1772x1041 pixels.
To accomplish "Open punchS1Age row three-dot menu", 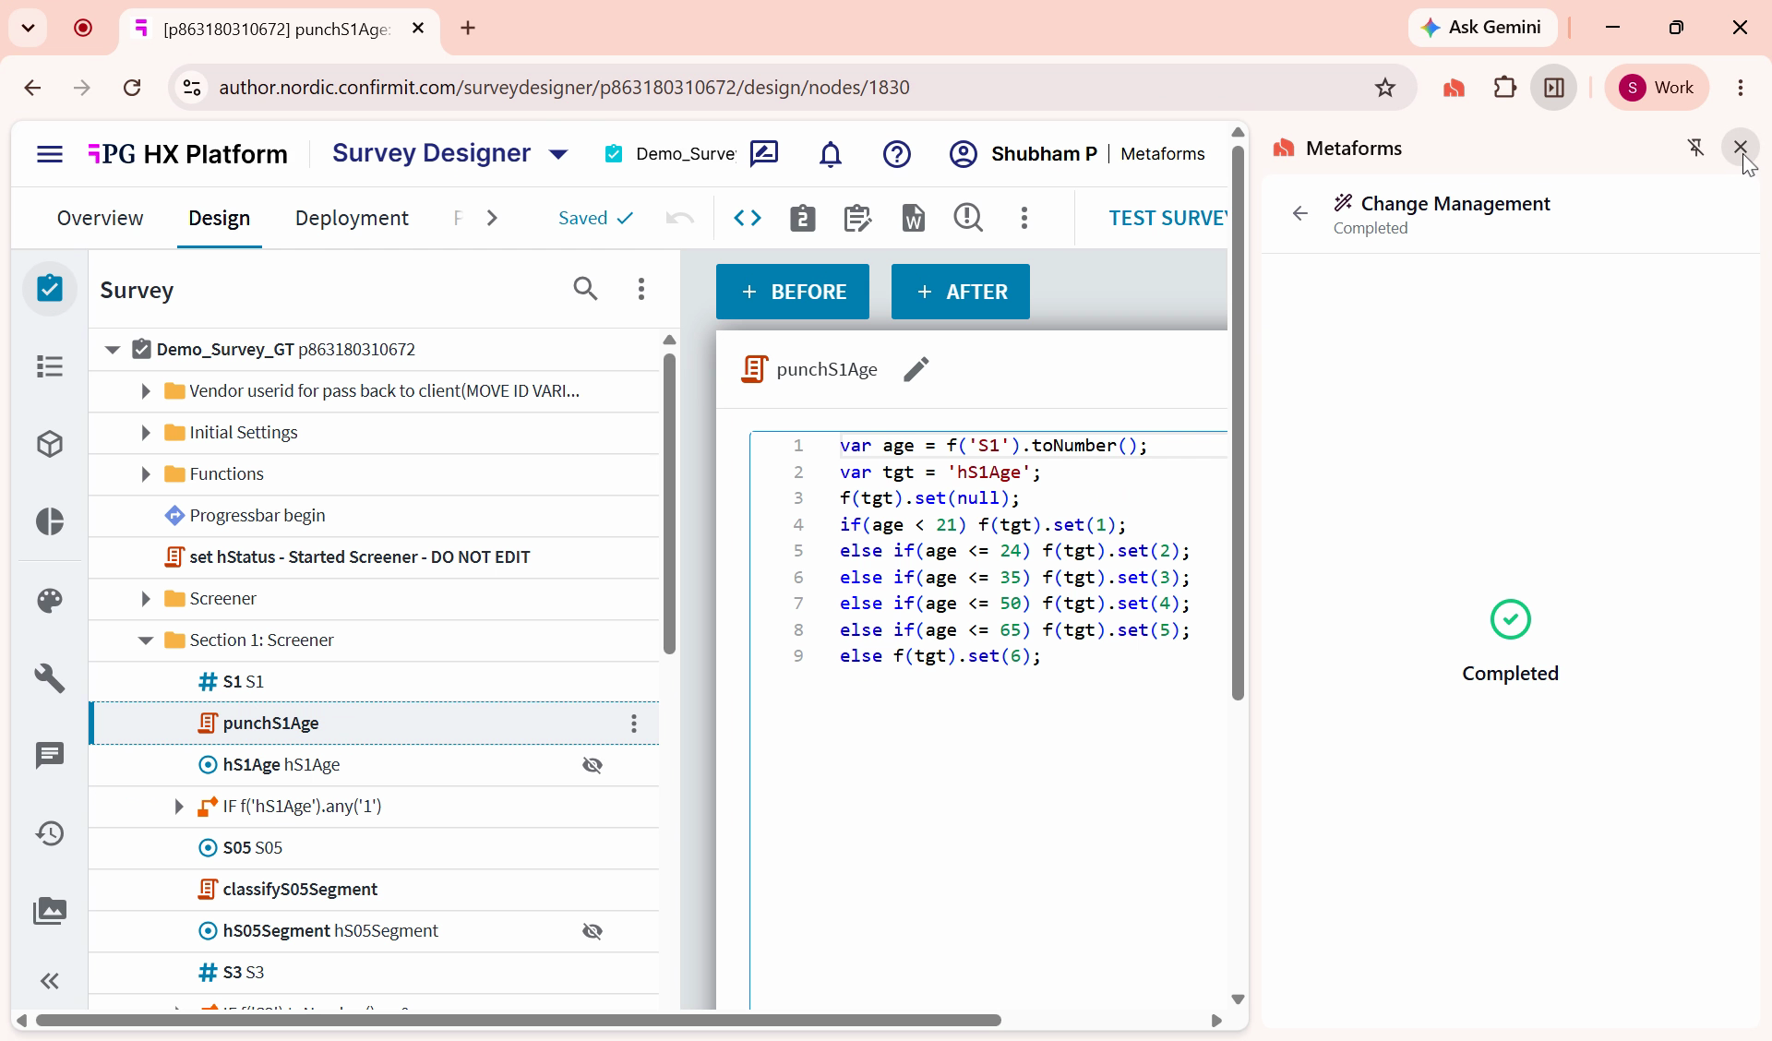I will tap(634, 724).
